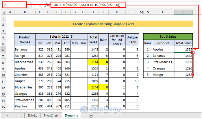Screen dimensions: 202x119
Task: Select 1262 in Top 5 Total Sales
Action: [x=183, y=75]
